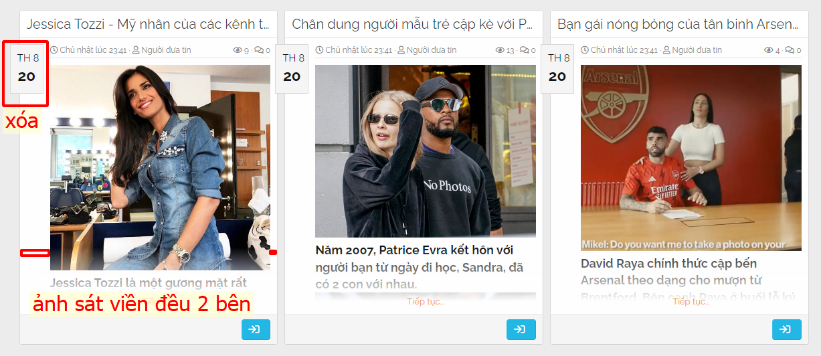The width and height of the screenshot is (821, 356).
Task: Open the Arsenal signing photo thumbnail
Action: (x=691, y=158)
